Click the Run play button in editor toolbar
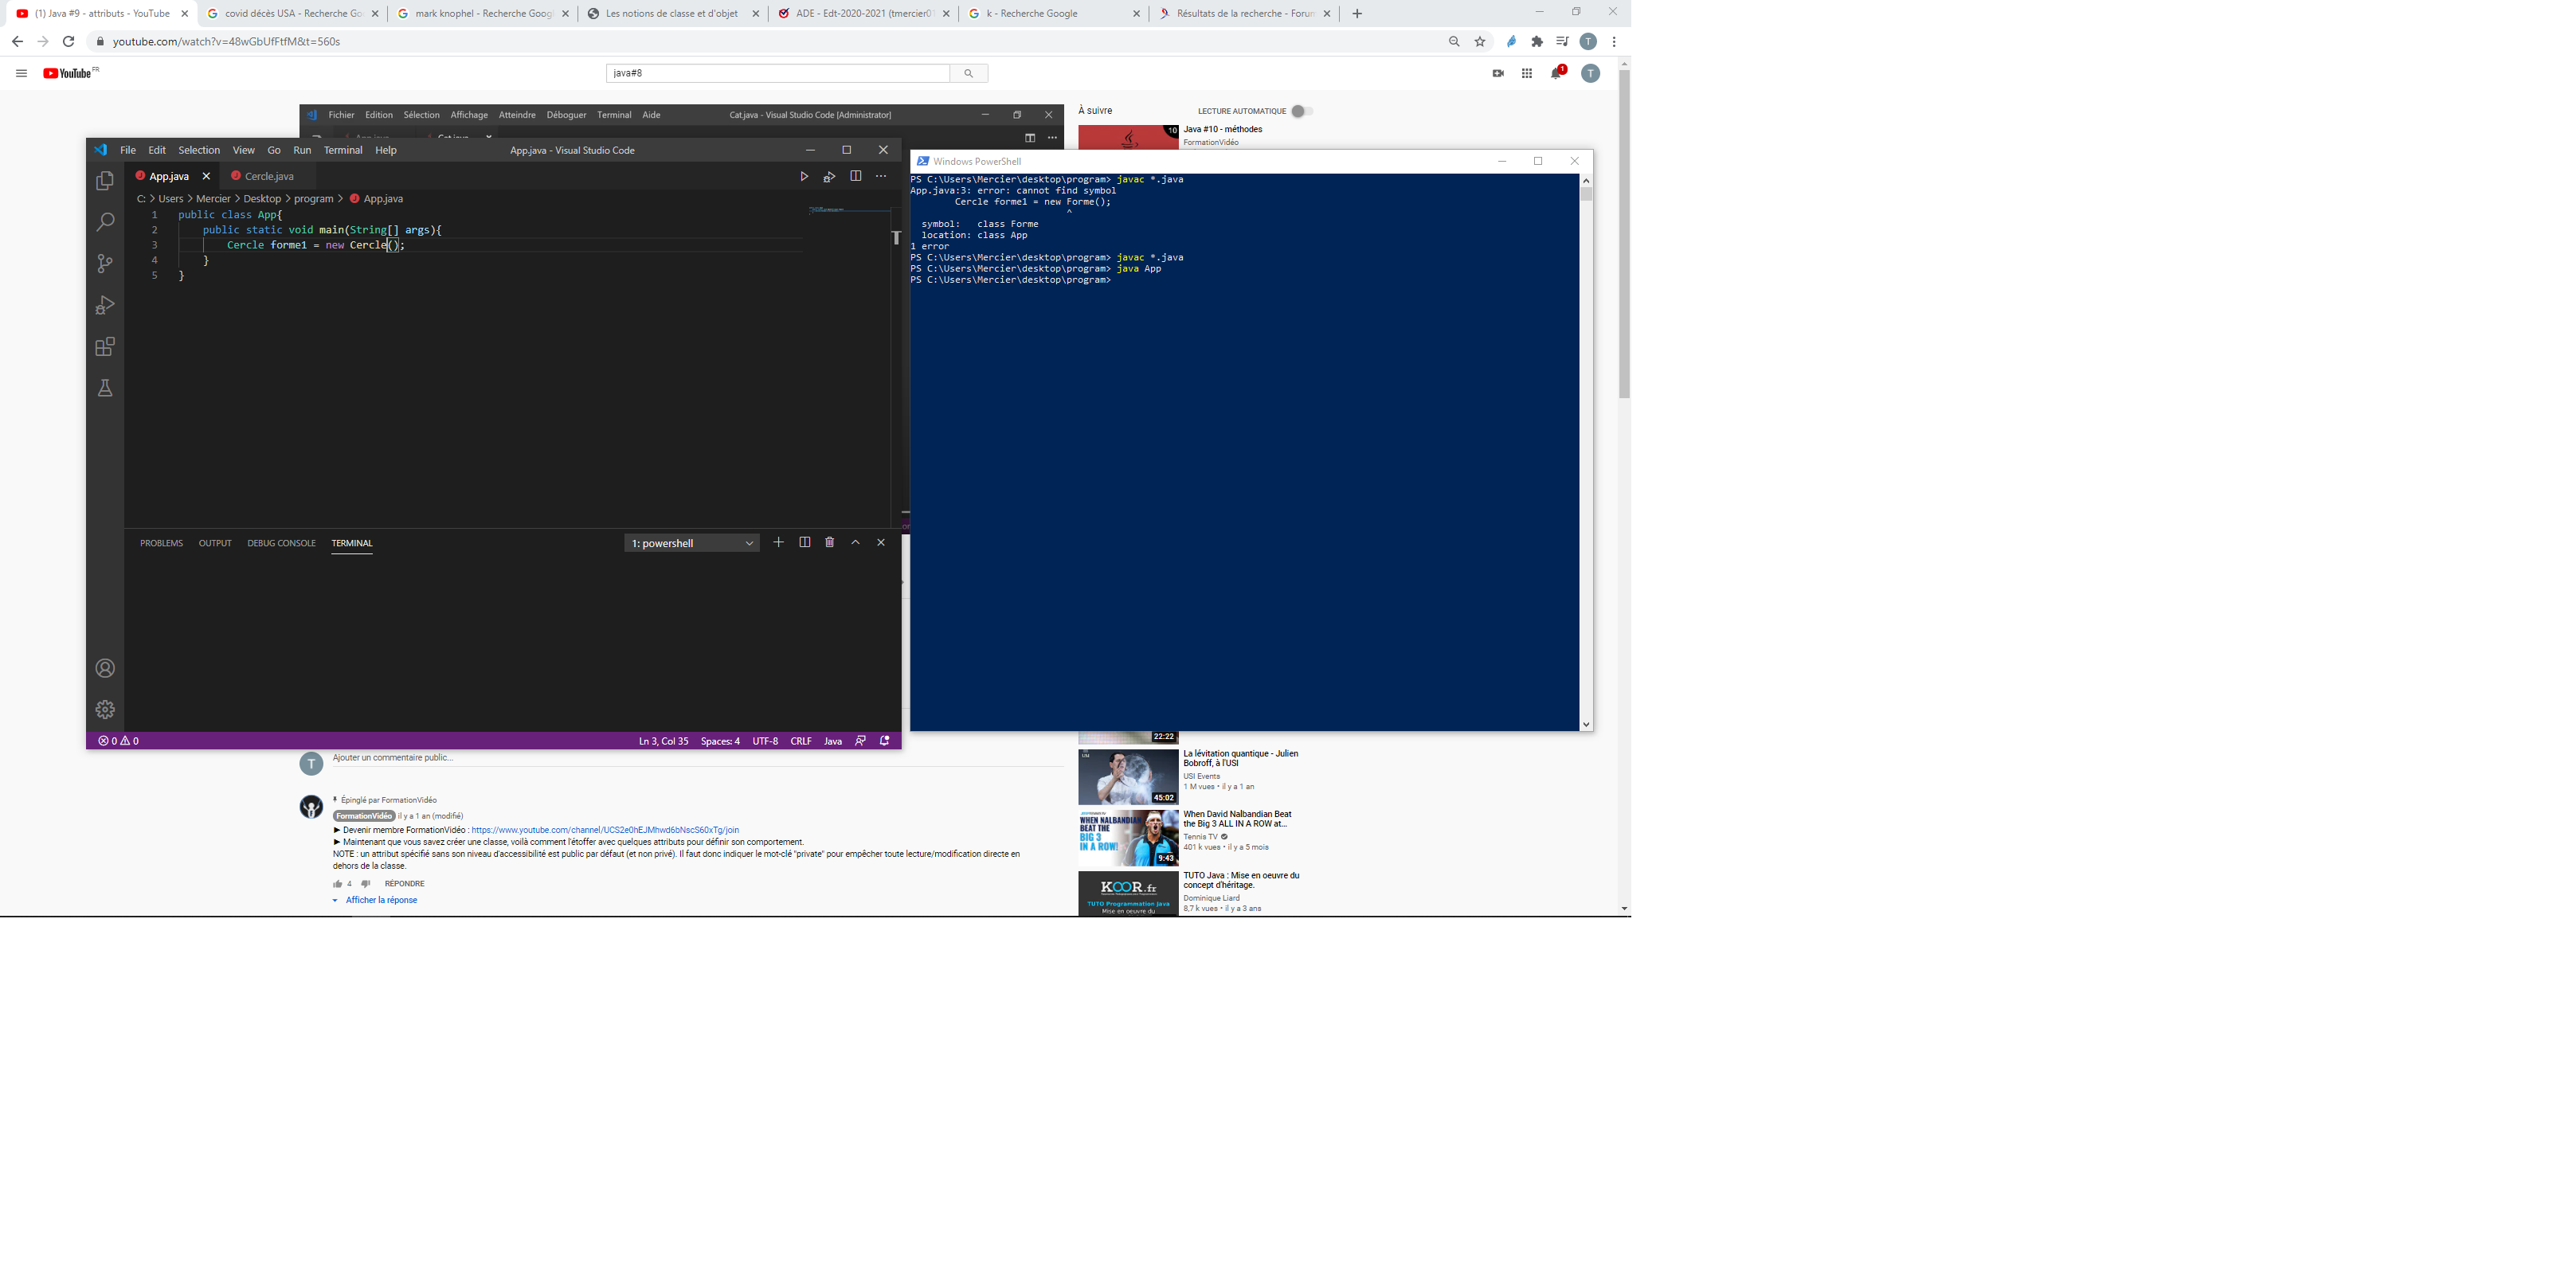 803,177
